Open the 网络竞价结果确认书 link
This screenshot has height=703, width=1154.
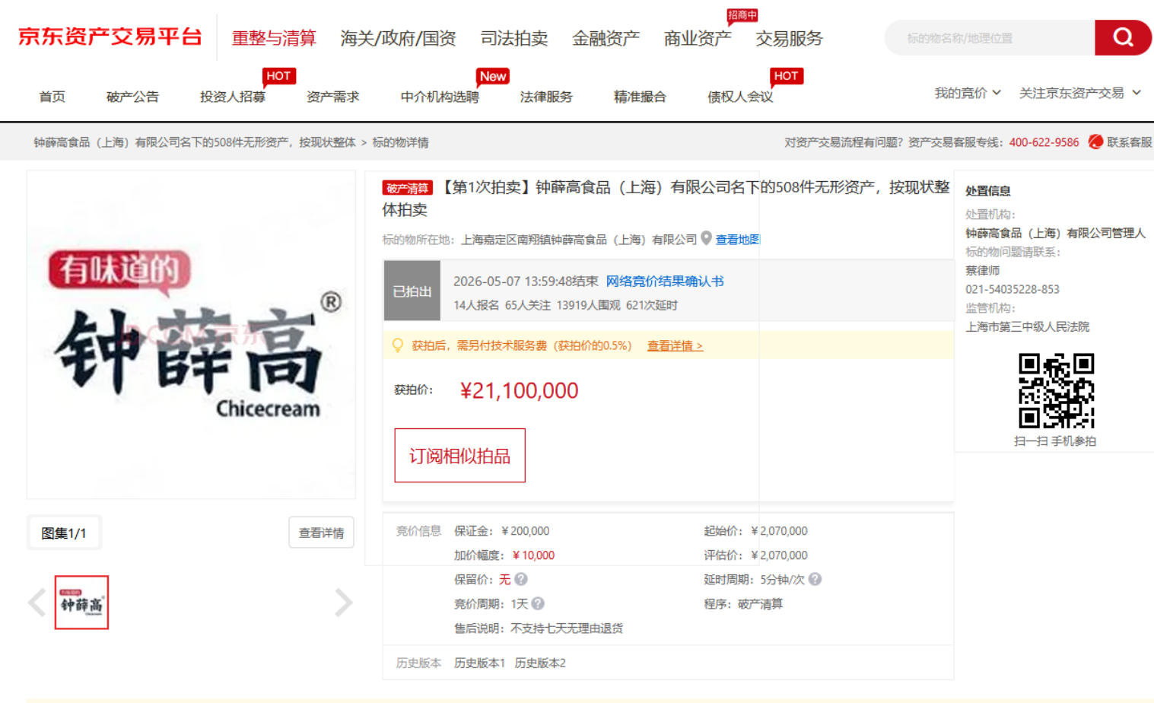[665, 281]
